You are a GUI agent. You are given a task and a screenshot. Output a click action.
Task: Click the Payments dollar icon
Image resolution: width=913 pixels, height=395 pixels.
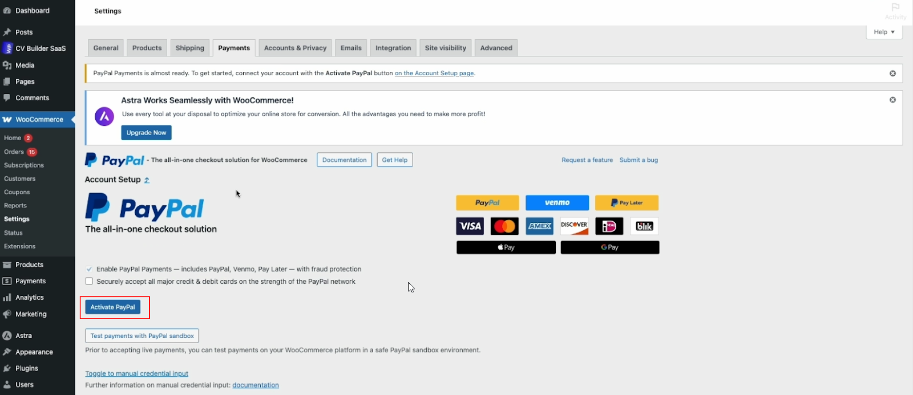pyautogui.click(x=7, y=281)
